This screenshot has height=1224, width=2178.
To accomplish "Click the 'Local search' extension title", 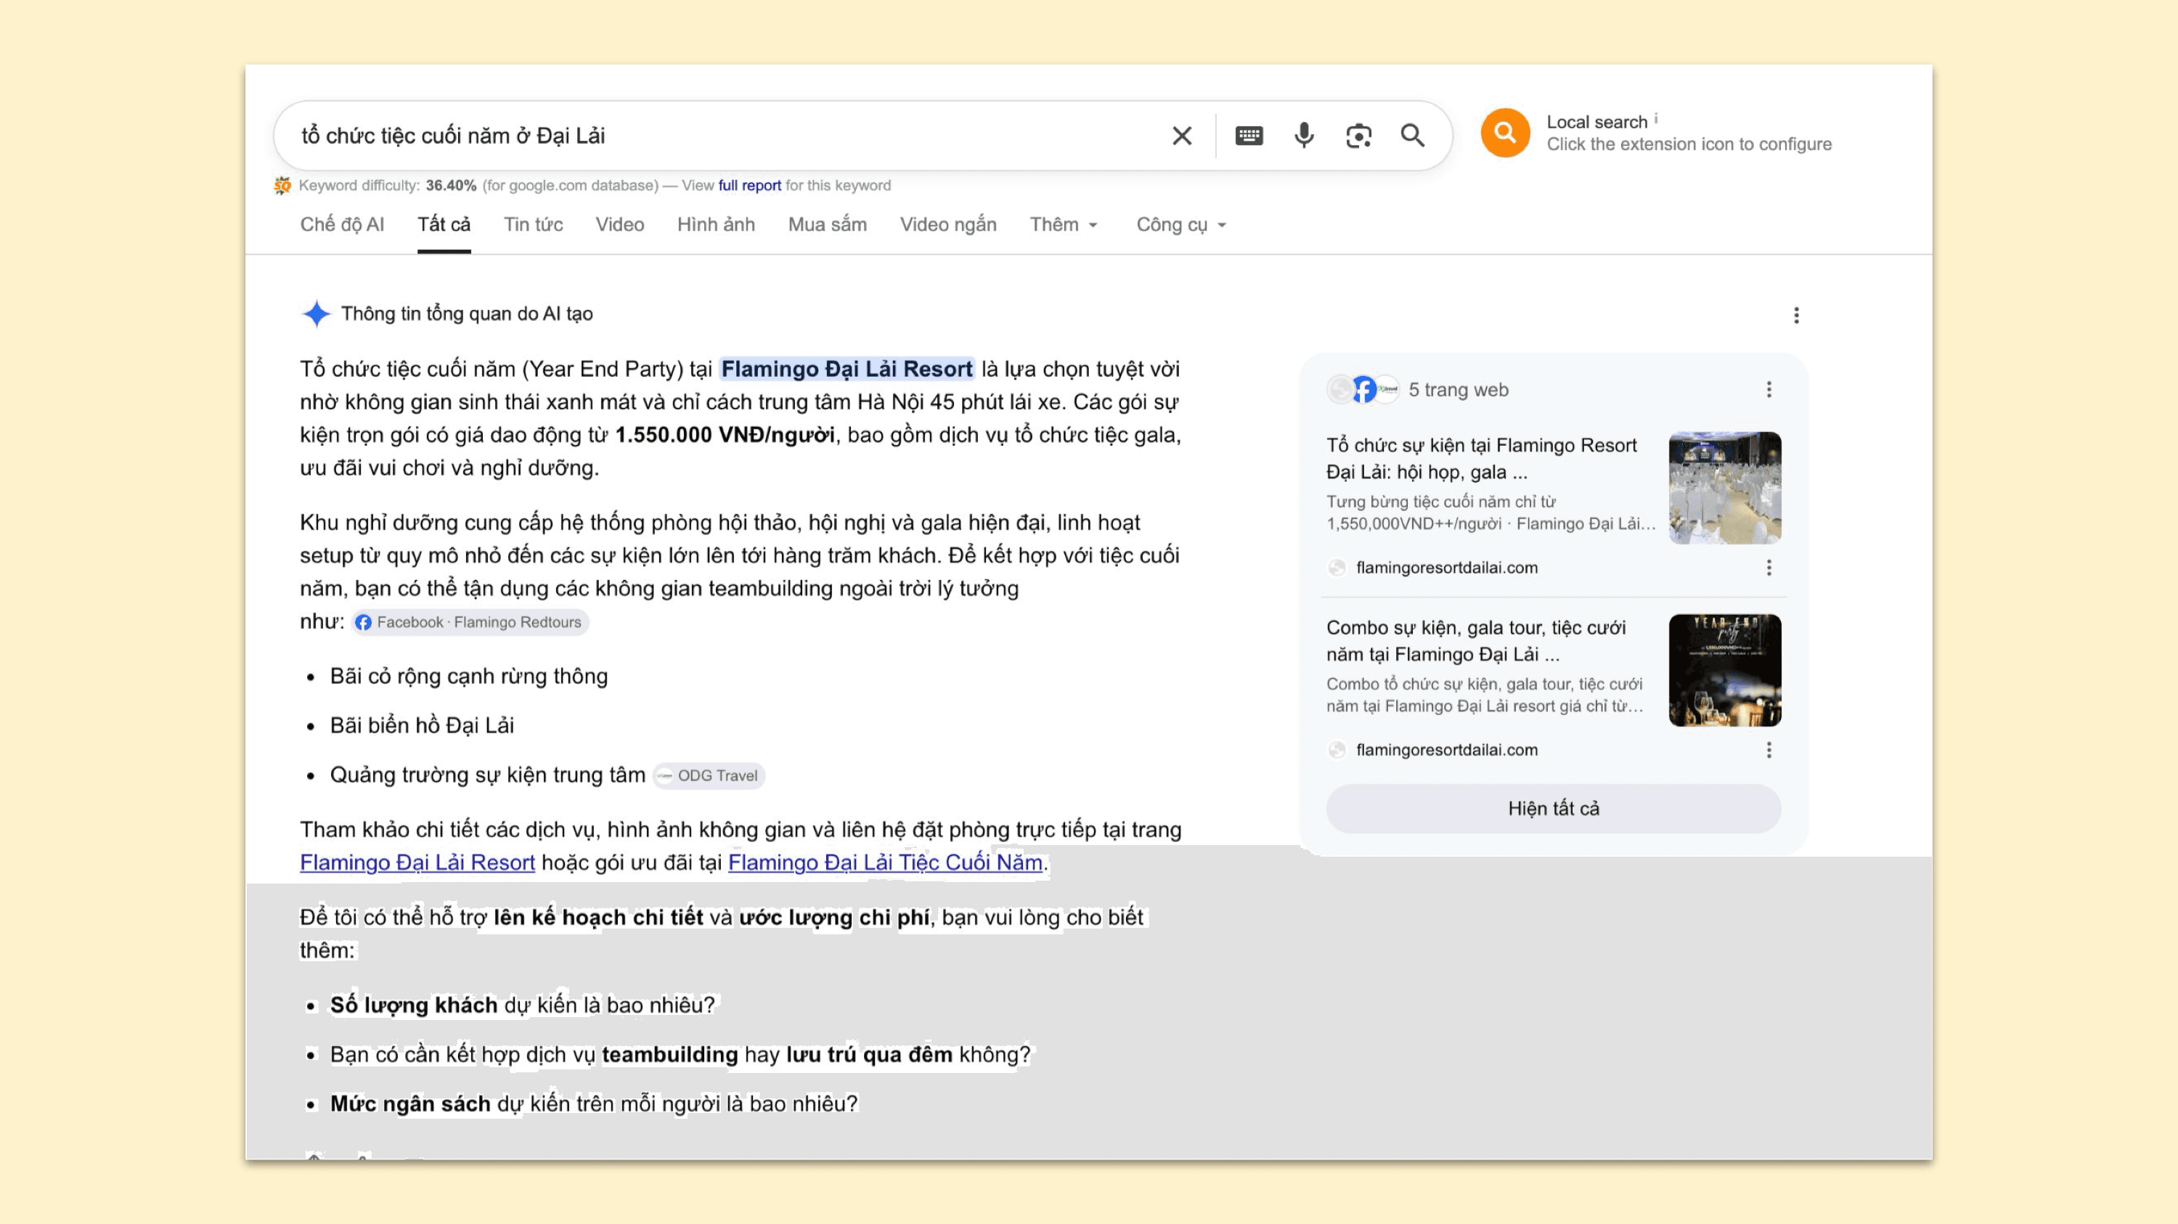I will coord(1597,122).
